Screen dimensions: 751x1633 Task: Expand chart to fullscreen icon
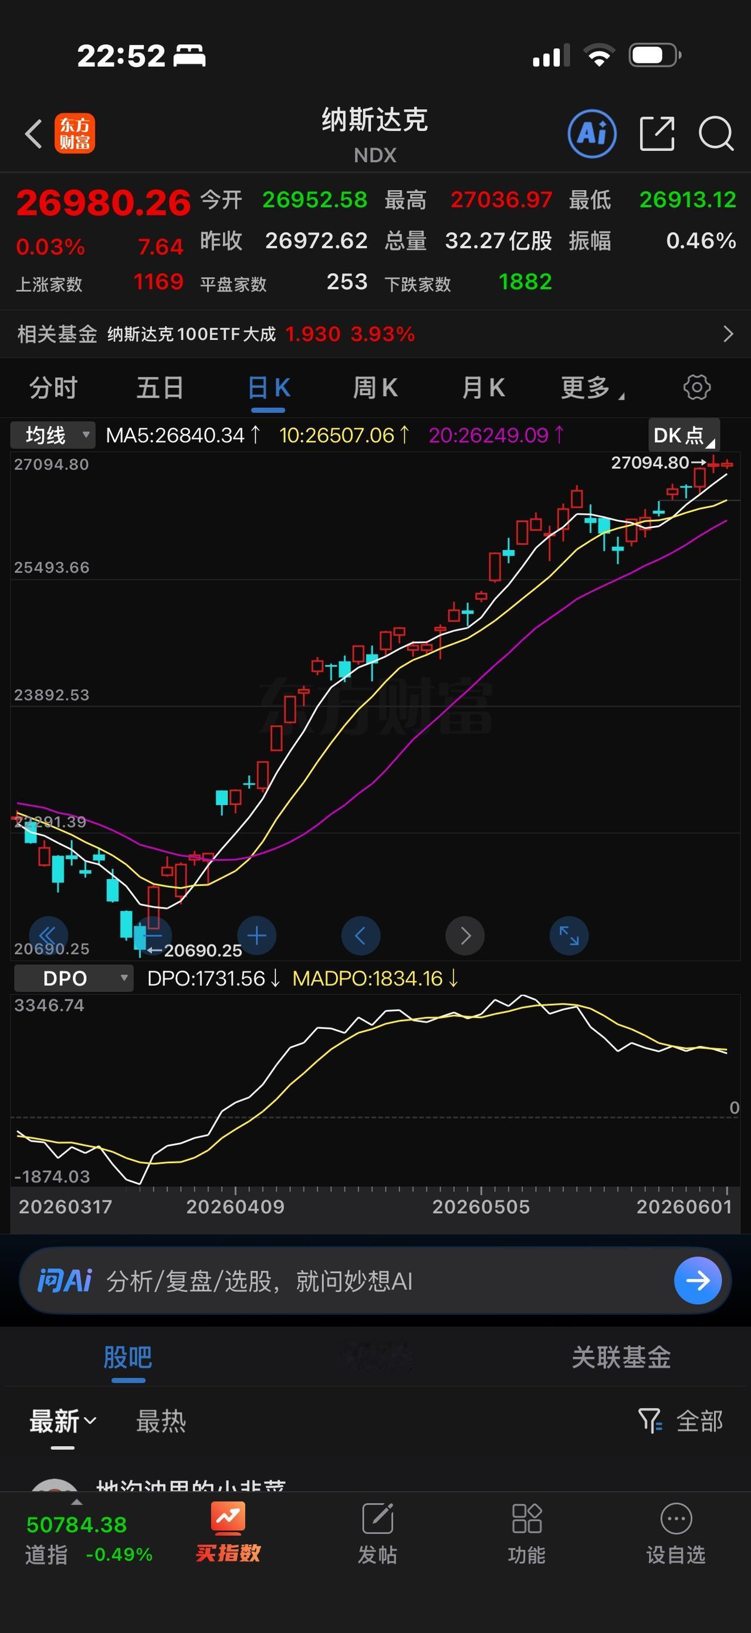(569, 935)
